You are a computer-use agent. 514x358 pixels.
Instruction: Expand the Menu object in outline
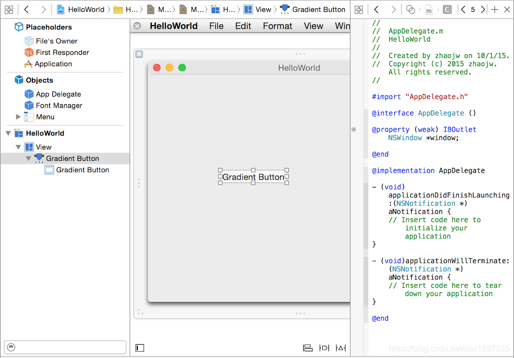(19, 117)
